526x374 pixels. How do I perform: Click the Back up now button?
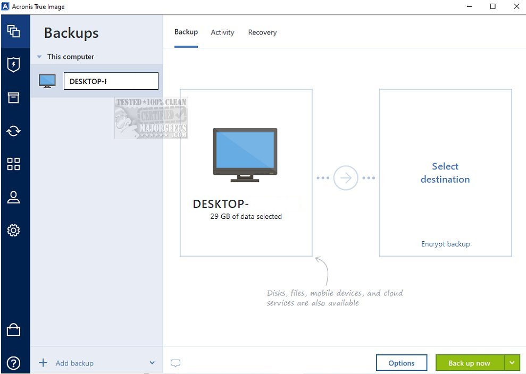470,363
